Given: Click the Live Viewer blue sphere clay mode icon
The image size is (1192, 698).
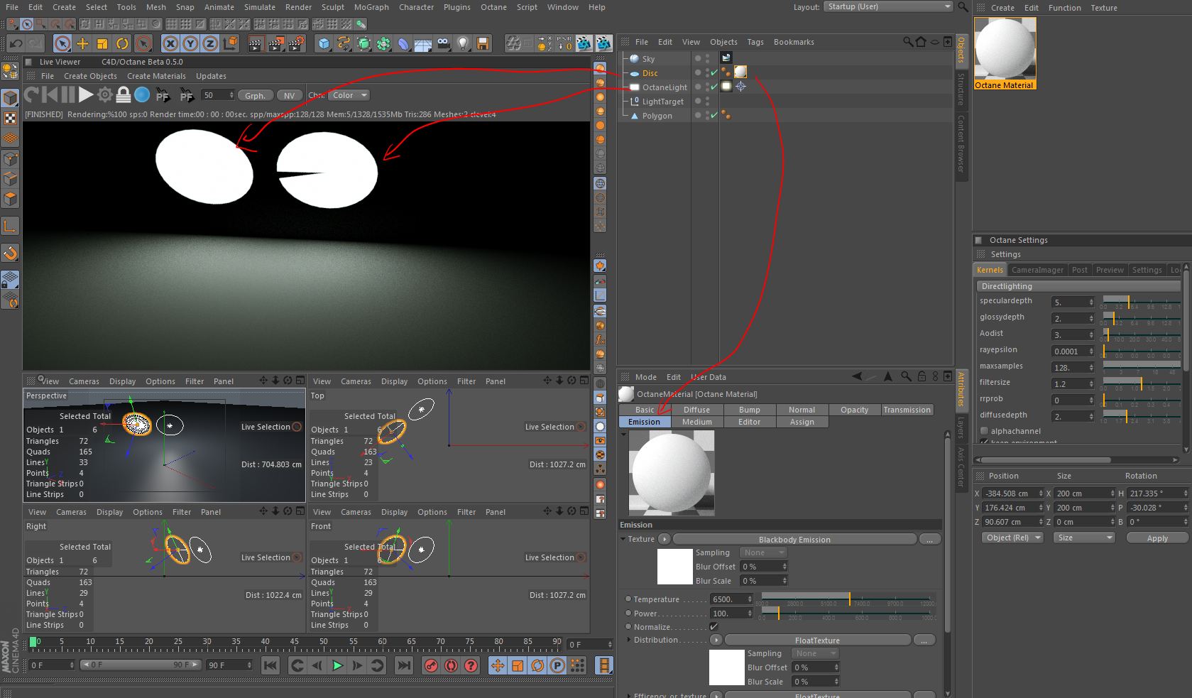Looking at the screenshot, I should point(142,94).
